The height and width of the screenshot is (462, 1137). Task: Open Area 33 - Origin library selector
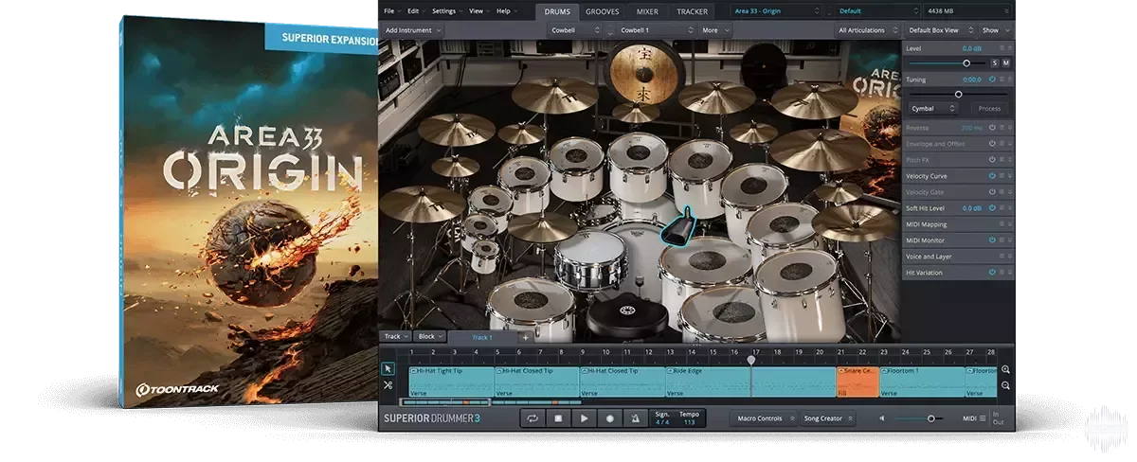pos(775,11)
